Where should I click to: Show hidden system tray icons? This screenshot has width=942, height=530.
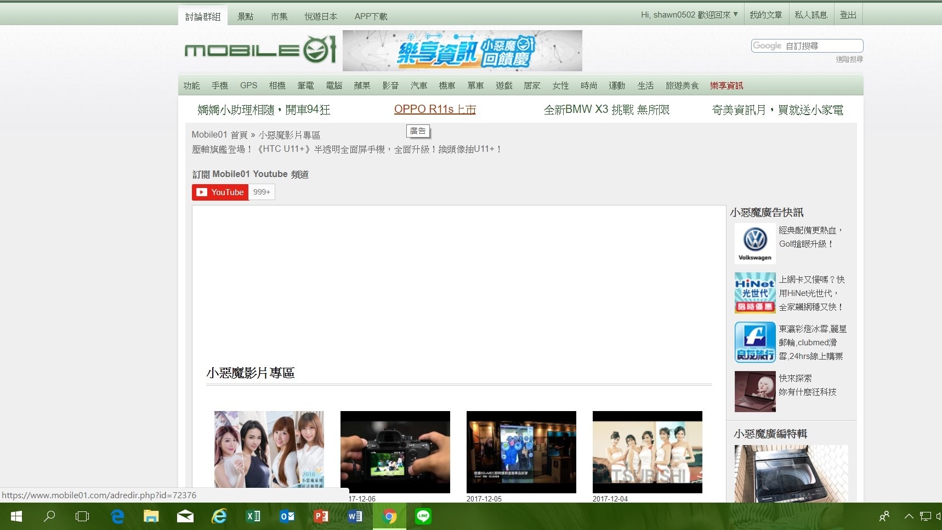coord(909,516)
